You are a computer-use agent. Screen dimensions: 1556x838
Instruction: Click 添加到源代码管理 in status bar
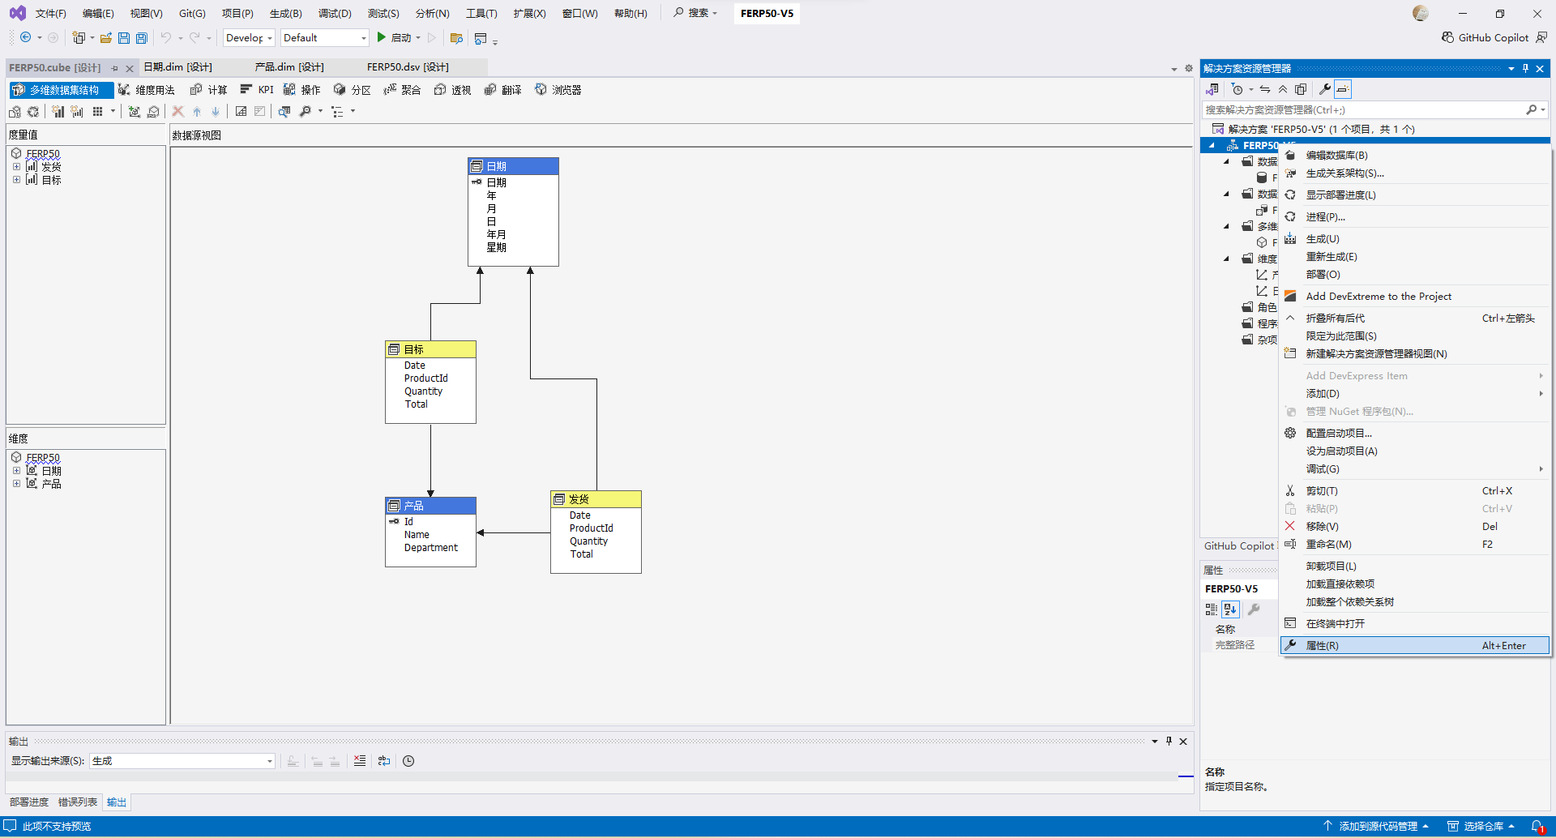pos(1376,826)
